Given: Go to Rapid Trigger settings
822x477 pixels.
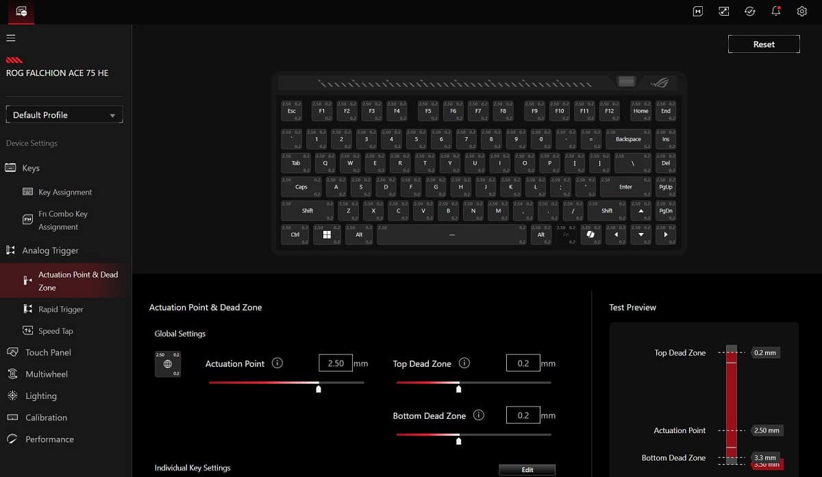Looking at the screenshot, I should 60,309.
